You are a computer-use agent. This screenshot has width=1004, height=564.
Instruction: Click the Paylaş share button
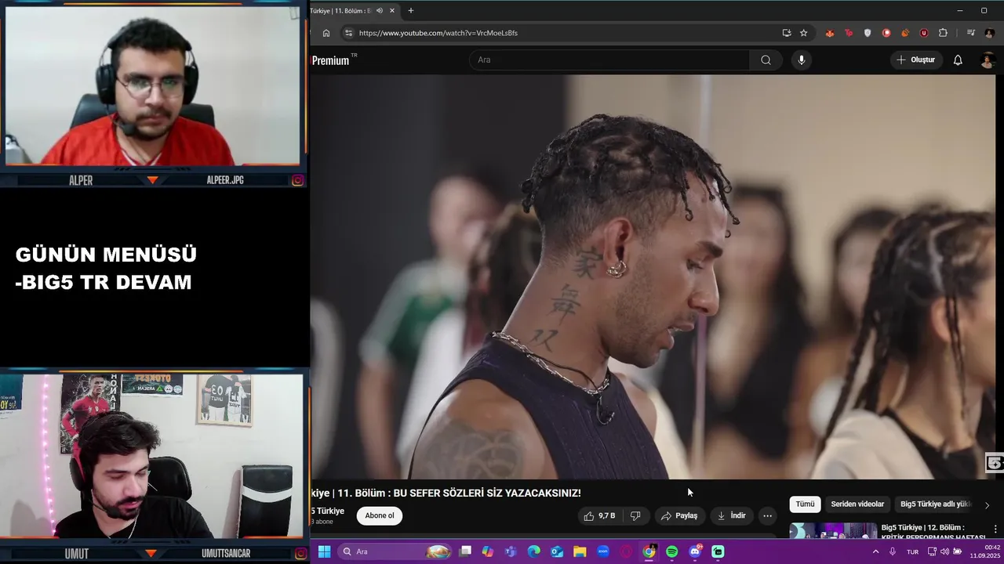679,515
